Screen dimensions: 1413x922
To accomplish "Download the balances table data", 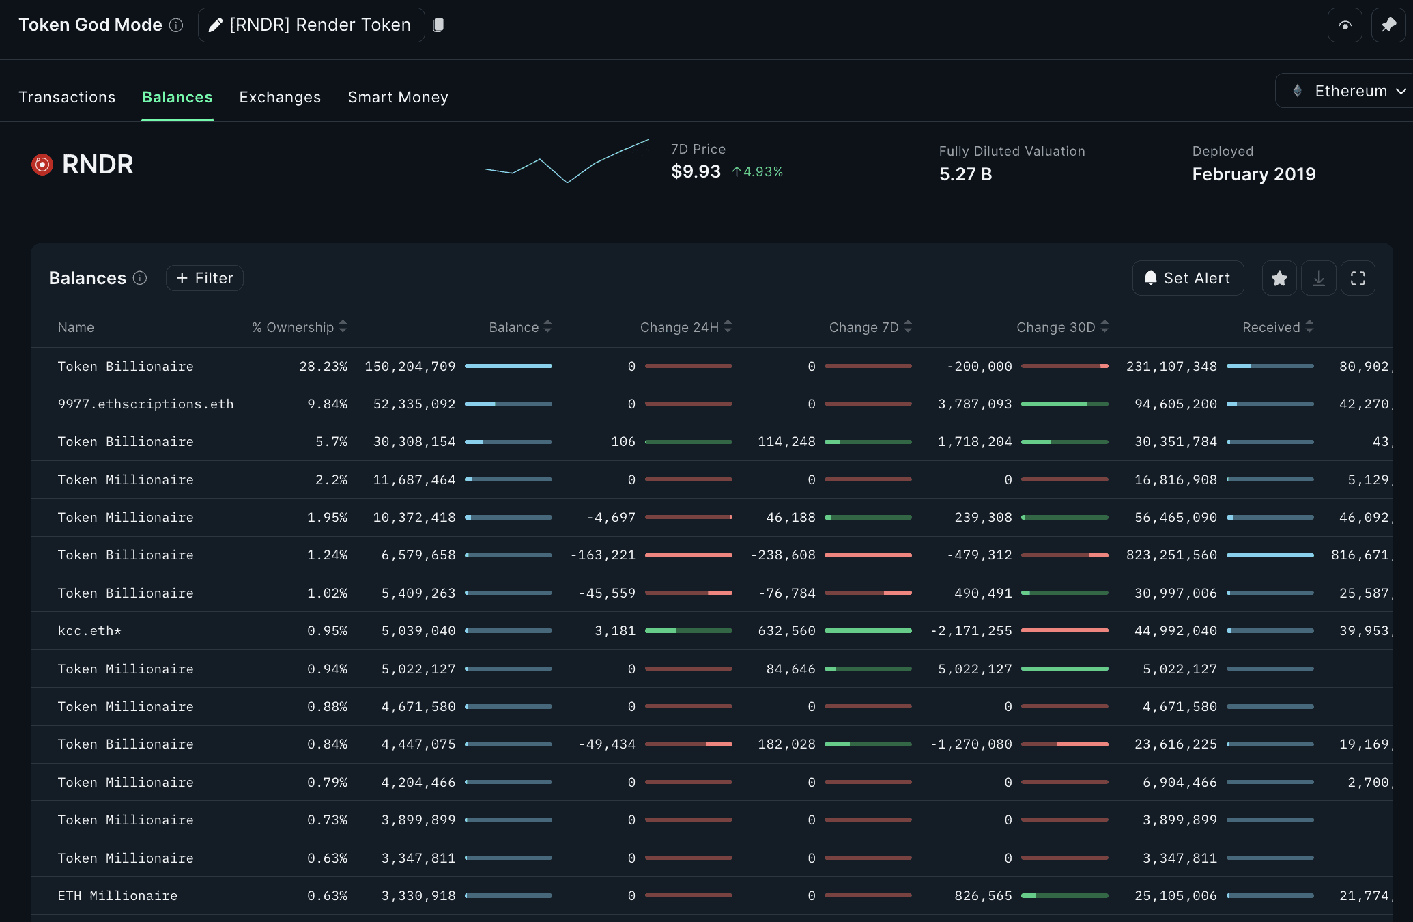I will point(1319,278).
